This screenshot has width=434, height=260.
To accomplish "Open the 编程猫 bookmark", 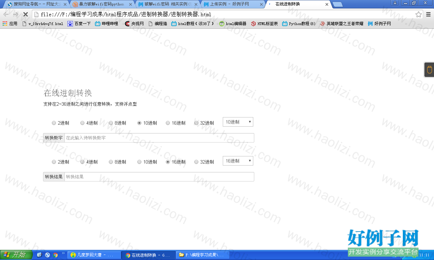I will [158, 24].
